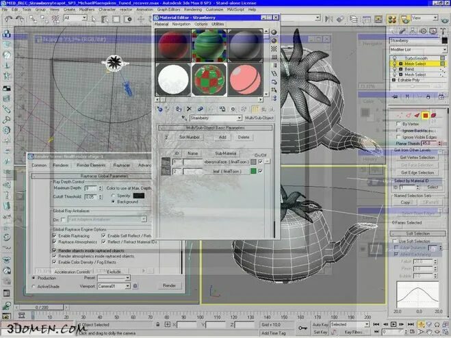The width and height of the screenshot is (451, 338).
Task: Open Schematic View icon in main toolbar
Action: [x=378, y=19]
